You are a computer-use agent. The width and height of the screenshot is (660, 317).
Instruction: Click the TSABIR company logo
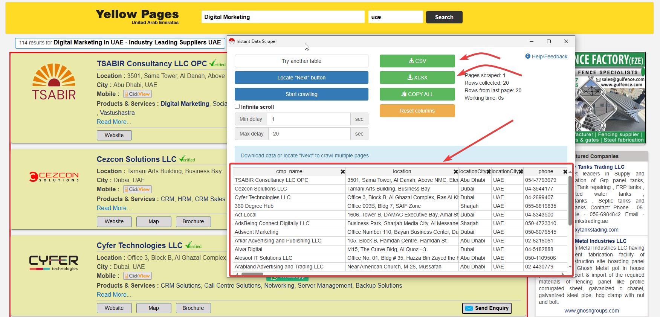point(54,82)
